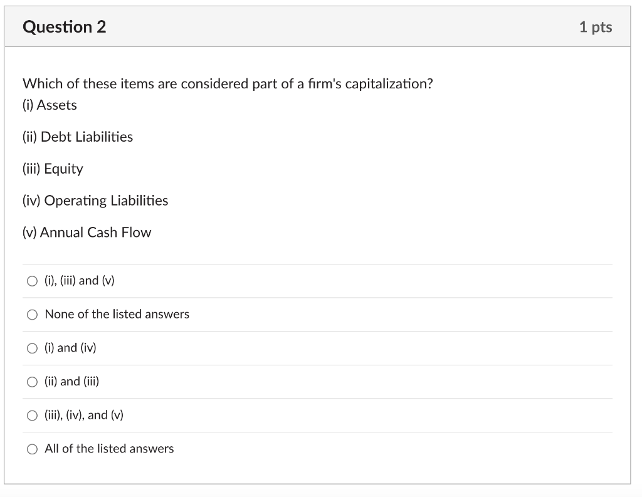The width and height of the screenshot is (642, 497).
Task: Click the answer text '(i) and (iv)'
Action: pos(69,348)
